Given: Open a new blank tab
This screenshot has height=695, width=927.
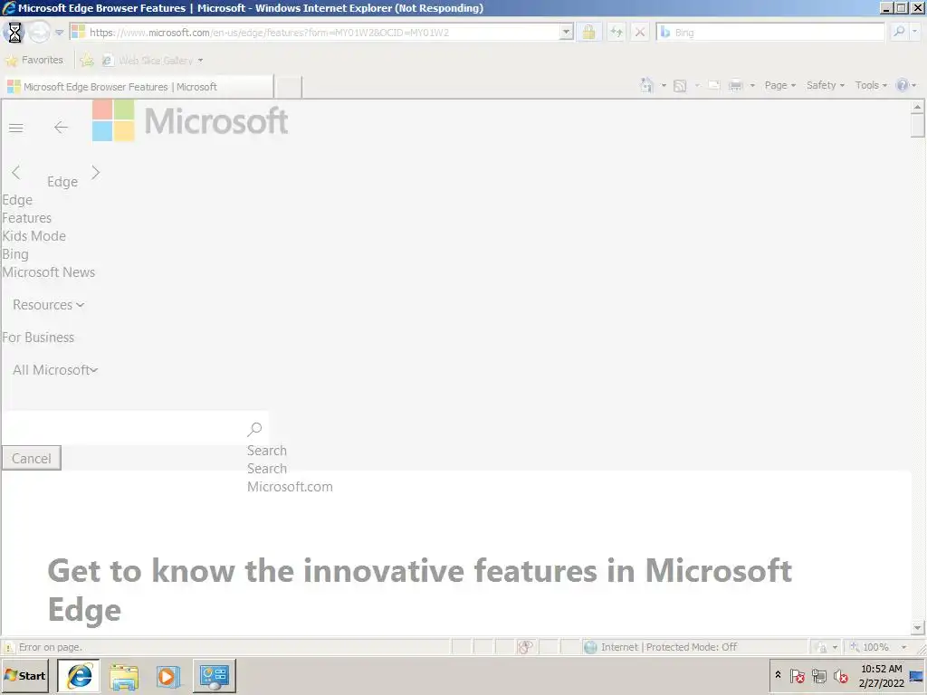Looking at the screenshot, I should point(289,87).
